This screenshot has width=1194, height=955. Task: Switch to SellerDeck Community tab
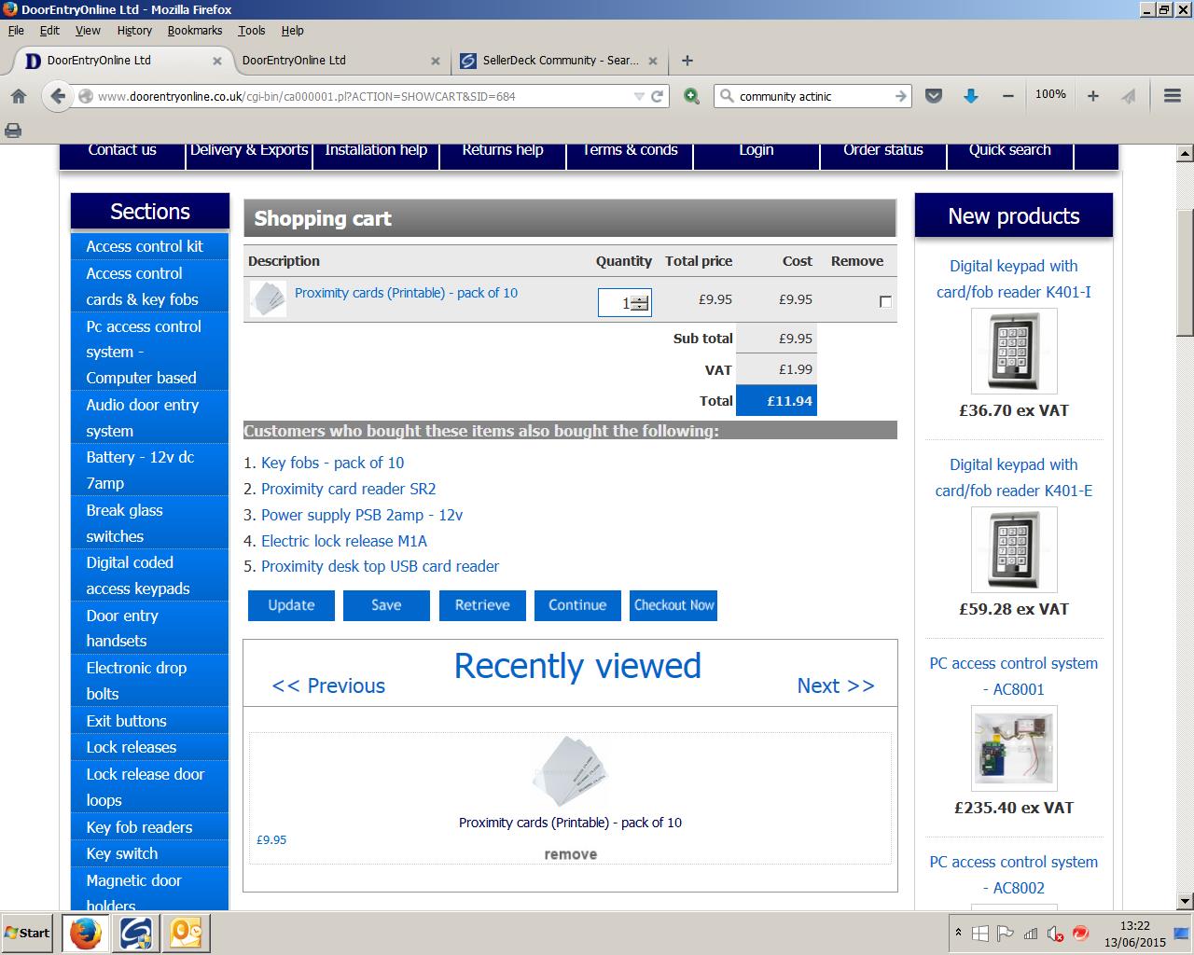tap(558, 61)
